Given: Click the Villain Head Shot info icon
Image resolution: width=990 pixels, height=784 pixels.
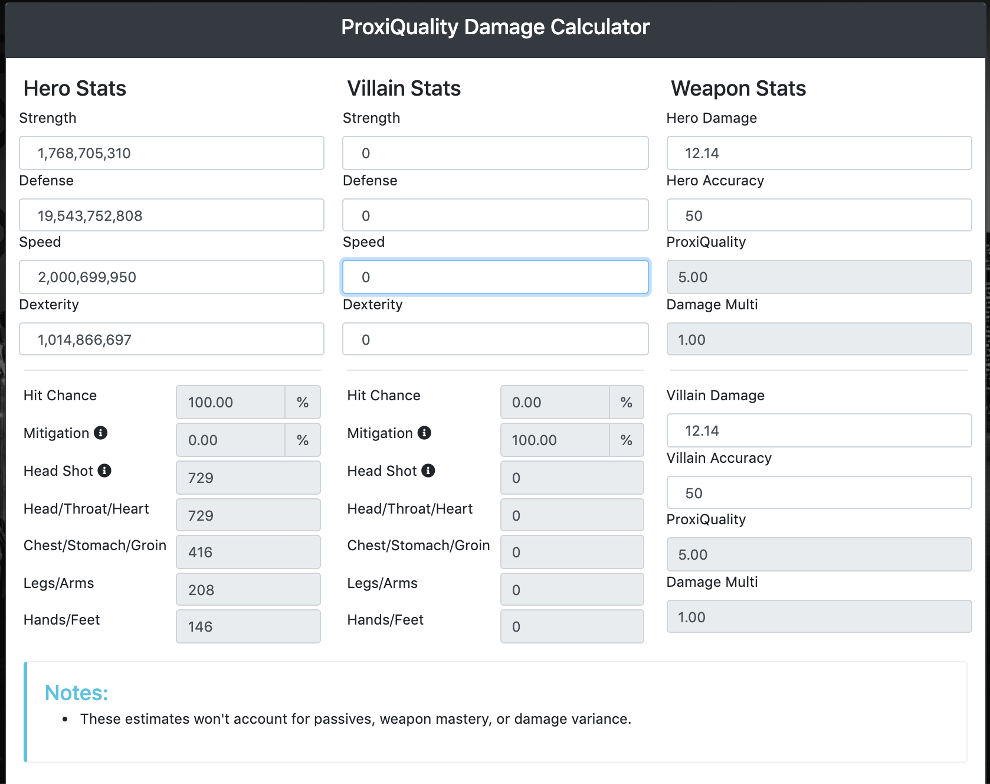Looking at the screenshot, I should pyautogui.click(x=428, y=471).
